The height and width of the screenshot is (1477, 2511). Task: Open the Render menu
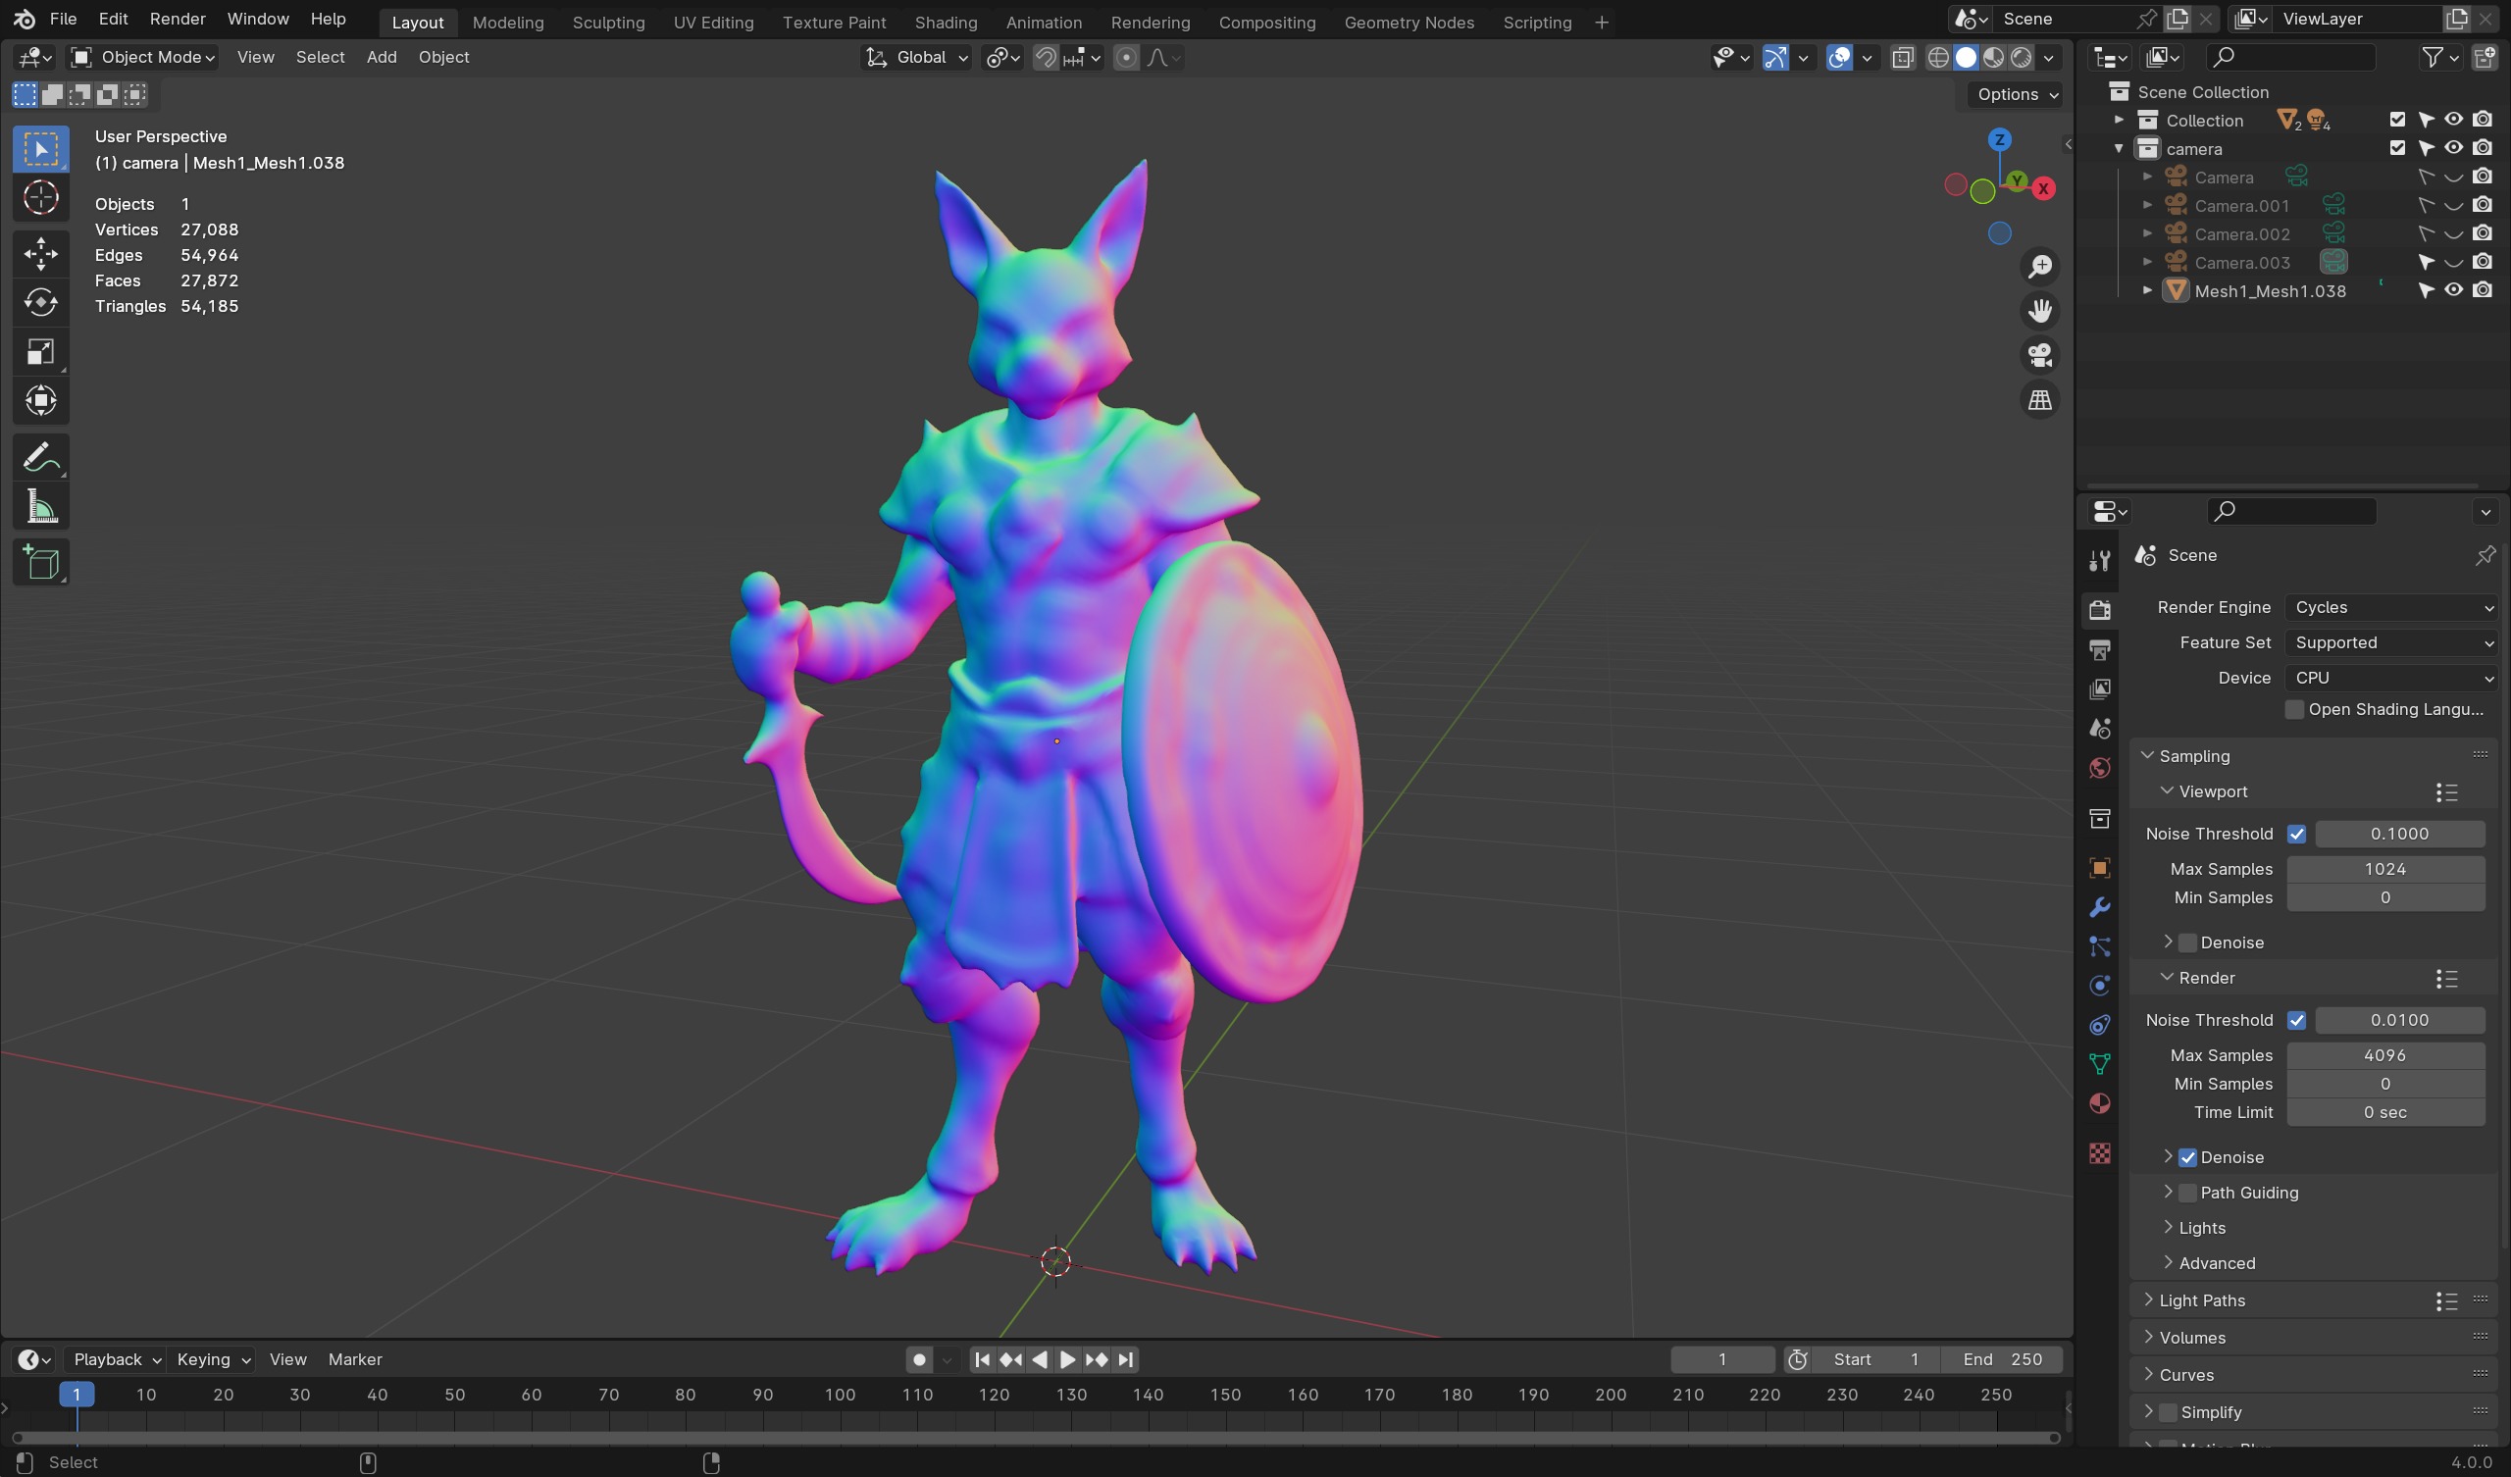click(178, 20)
